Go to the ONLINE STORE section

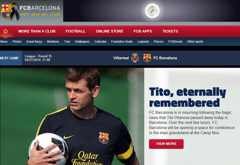point(110,31)
